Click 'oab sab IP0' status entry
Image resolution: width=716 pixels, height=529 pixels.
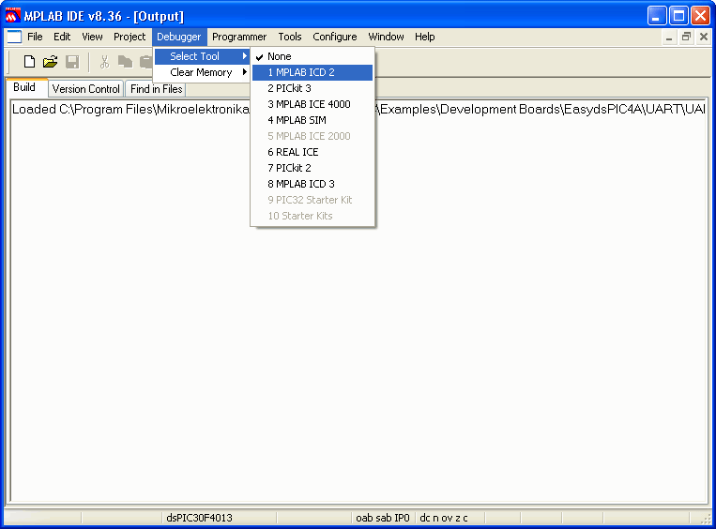coord(383,518)
